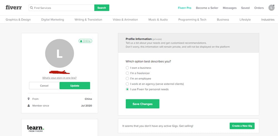Click Create a New Gig button
The image size is (278, 136).
click(x=242, y=126)
